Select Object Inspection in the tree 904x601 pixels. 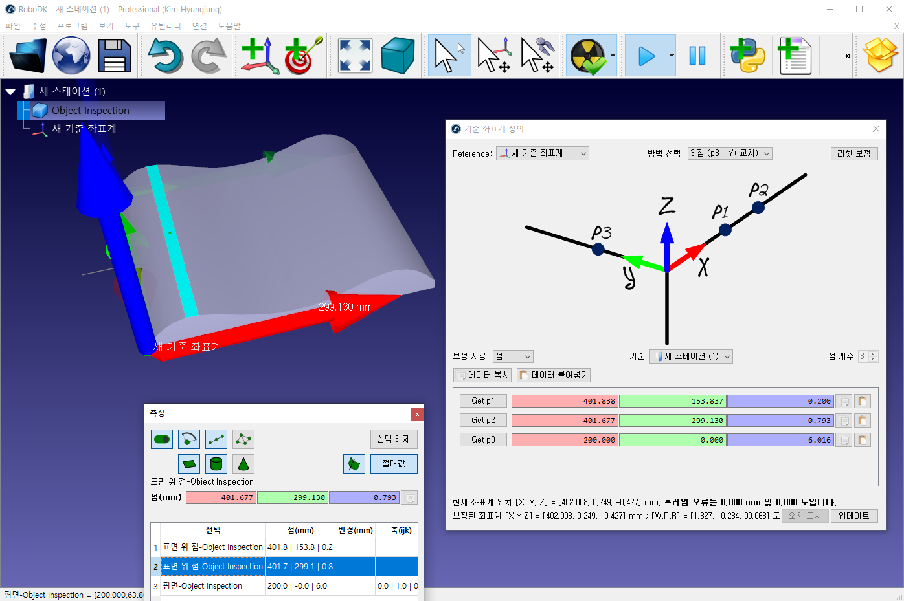pyautogui.click(x=91, y=111)
